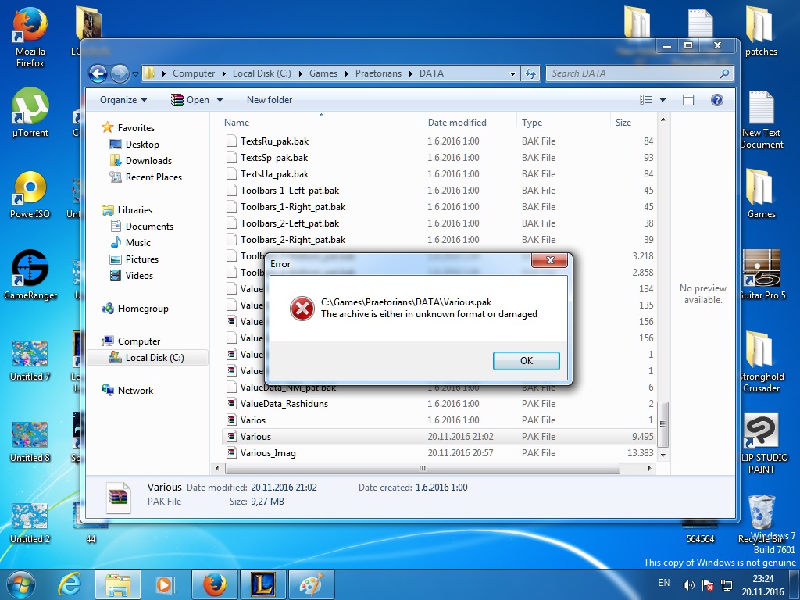Click Games in the address breadcrumb
The image size is (800, 600).
(x=323, y=73)
